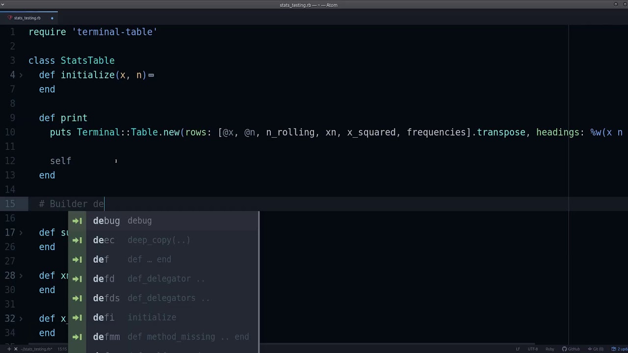Click 'frequencies' in the rows array
Image resolution: width=628 pixels, height=353 pixels.
[436, 132]
